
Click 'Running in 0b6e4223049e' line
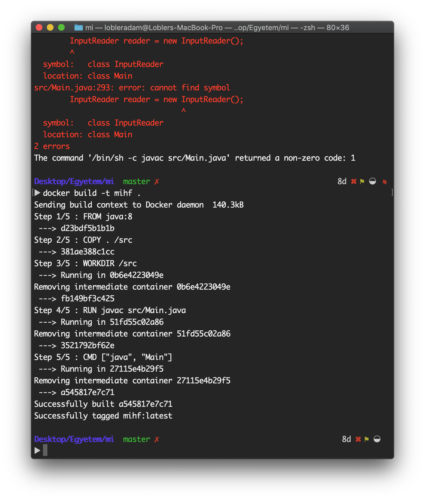coord(112,275)
